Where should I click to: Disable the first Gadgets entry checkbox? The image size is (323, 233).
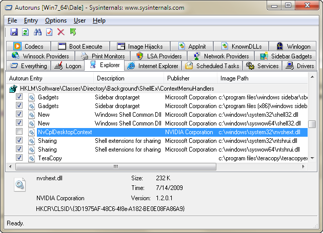(x=19, y=97)
